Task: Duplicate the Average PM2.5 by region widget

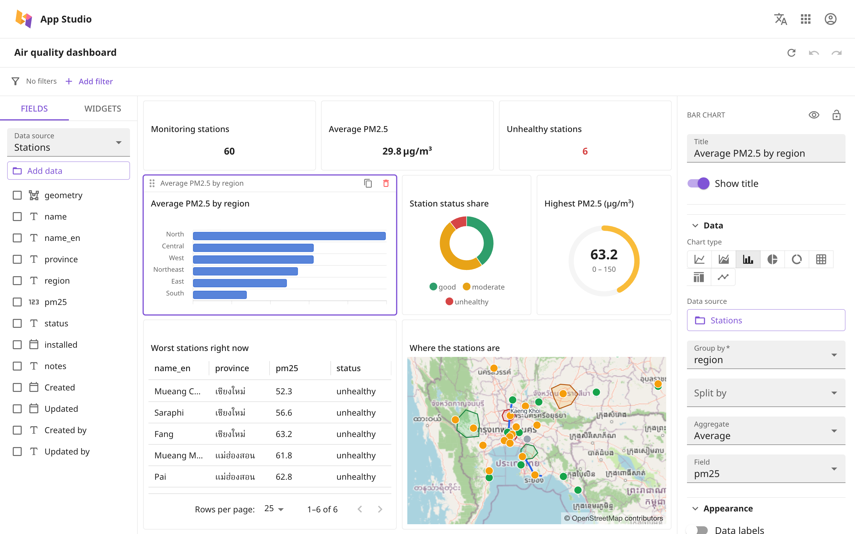Action: (x=368, y=183)
